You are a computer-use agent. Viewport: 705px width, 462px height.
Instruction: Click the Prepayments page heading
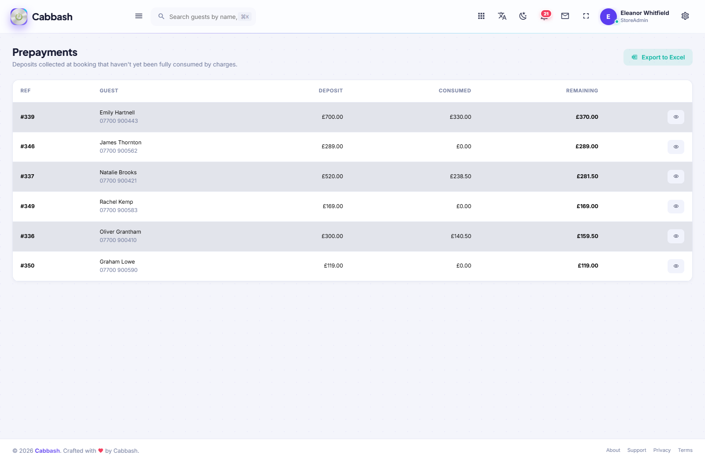tap(45, 52)
